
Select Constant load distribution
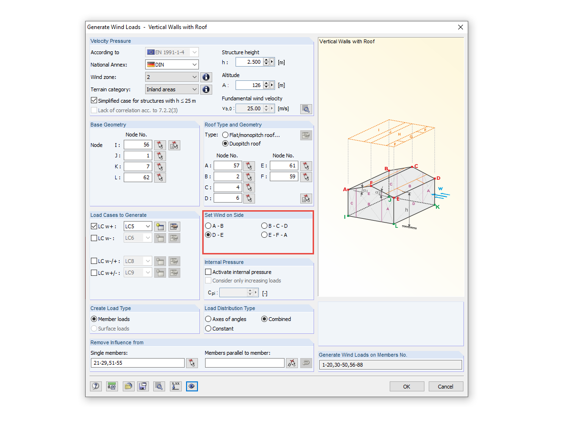pyautogui.click(x=208, y=329)
